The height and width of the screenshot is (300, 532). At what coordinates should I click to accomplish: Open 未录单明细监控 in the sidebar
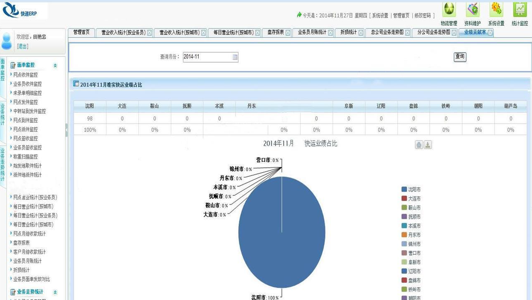(27, 93)
